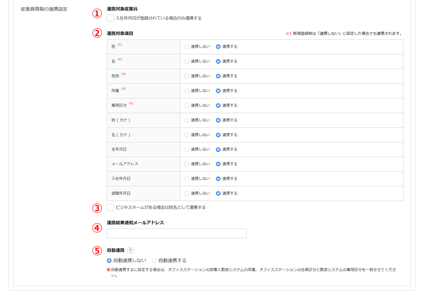
Task: Set 退職年月日 to 連携しない
Action: [187, 193]
